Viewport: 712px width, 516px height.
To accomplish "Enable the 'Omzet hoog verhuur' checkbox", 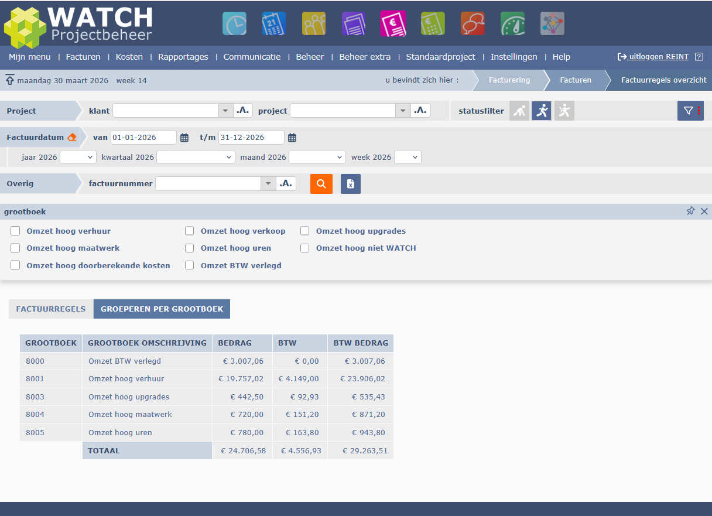I will 15,231.
